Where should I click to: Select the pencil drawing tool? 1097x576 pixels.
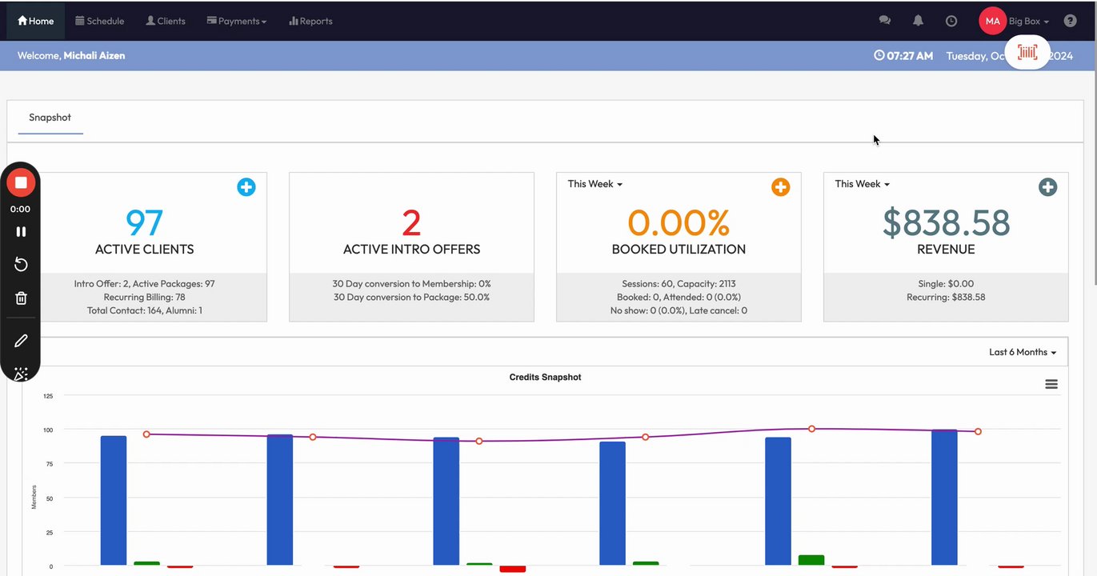pyautogui.click(x=21, y=341)
